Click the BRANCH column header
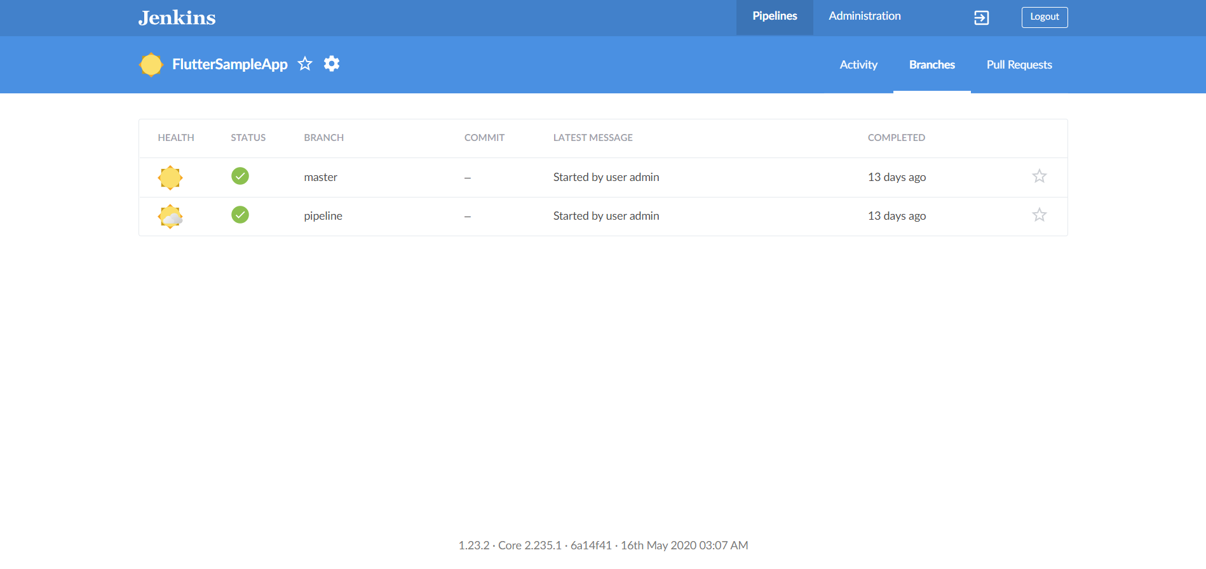Viewport: 1206px width, 569px height. 324,138
